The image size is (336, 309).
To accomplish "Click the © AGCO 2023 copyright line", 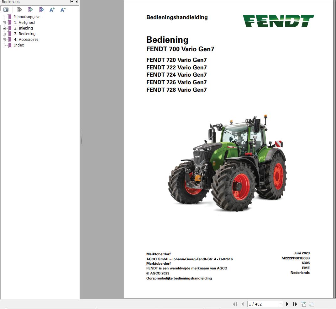I will pos(158,273).
